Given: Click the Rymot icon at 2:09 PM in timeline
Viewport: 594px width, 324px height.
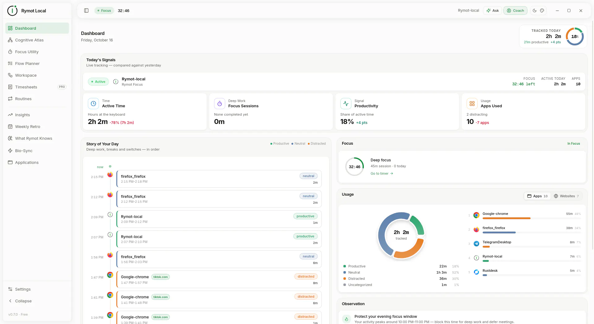Looking at the screenshot, I should pos(110,215).
